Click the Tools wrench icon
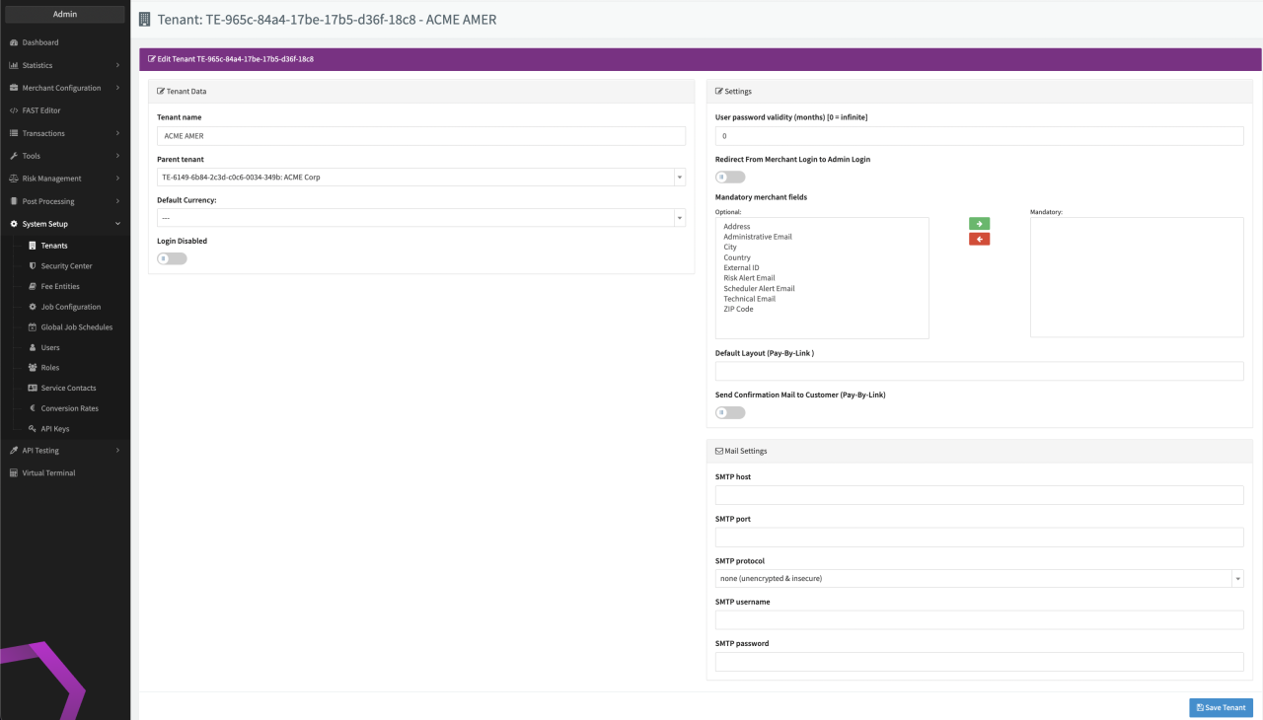This screenshot has width=1263, height=720. [14, 156]
